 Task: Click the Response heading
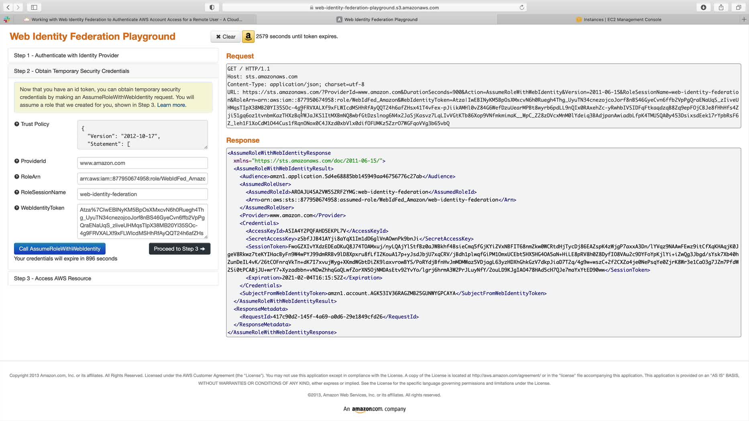(x=243, y=140)
